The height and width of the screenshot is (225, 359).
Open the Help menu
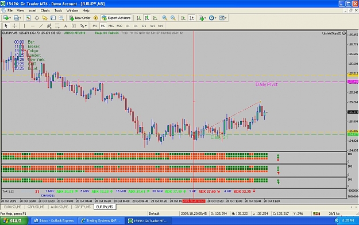point(86,10)
